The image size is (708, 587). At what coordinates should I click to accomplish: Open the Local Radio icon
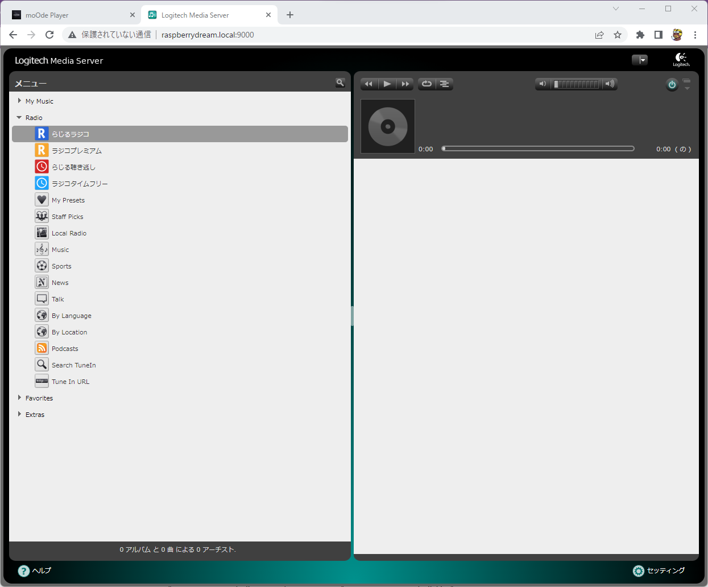(x=42, y=233)
